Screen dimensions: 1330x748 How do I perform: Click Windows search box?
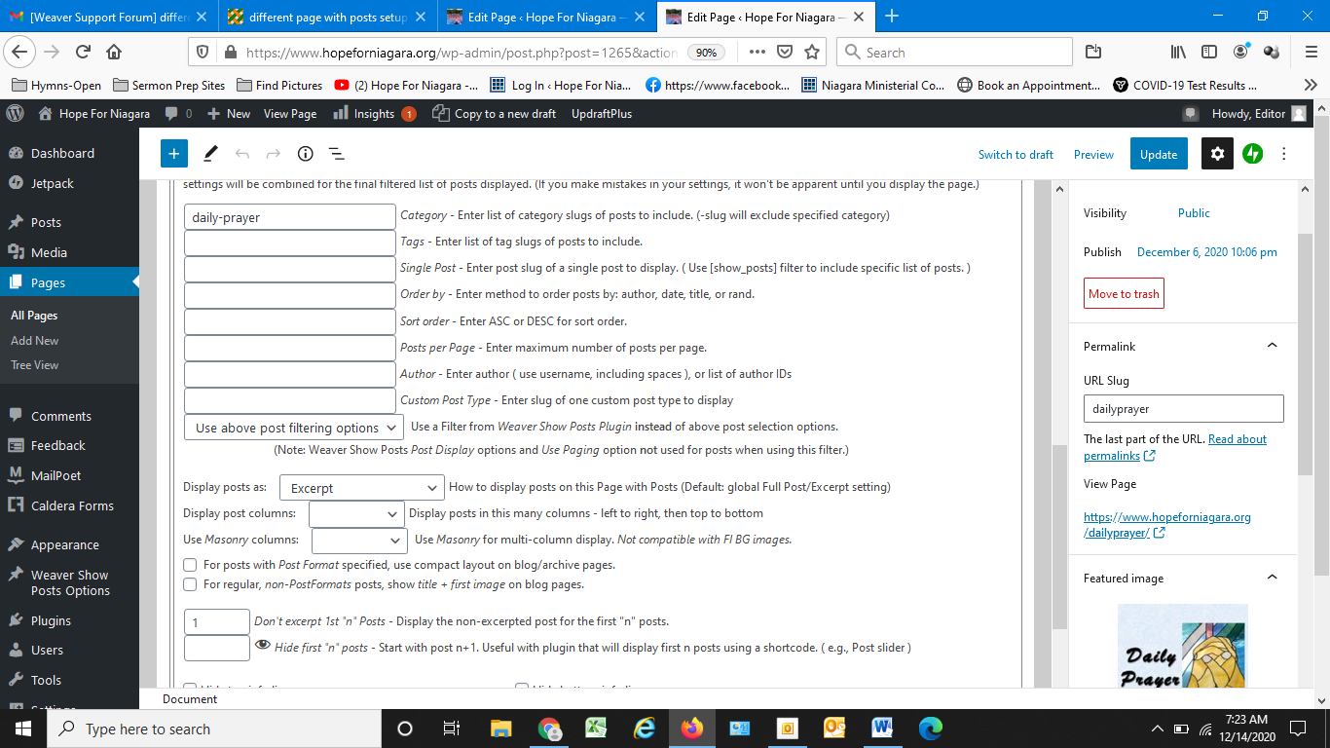click(214, 729)
